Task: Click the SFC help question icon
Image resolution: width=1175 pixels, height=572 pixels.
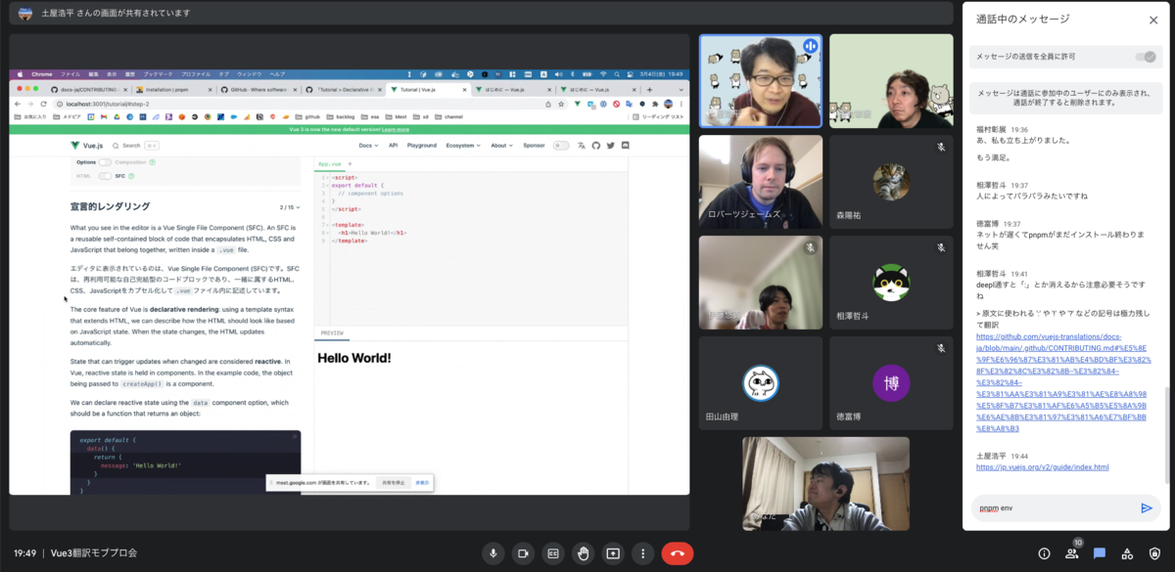Action: [x=132, y=175]
